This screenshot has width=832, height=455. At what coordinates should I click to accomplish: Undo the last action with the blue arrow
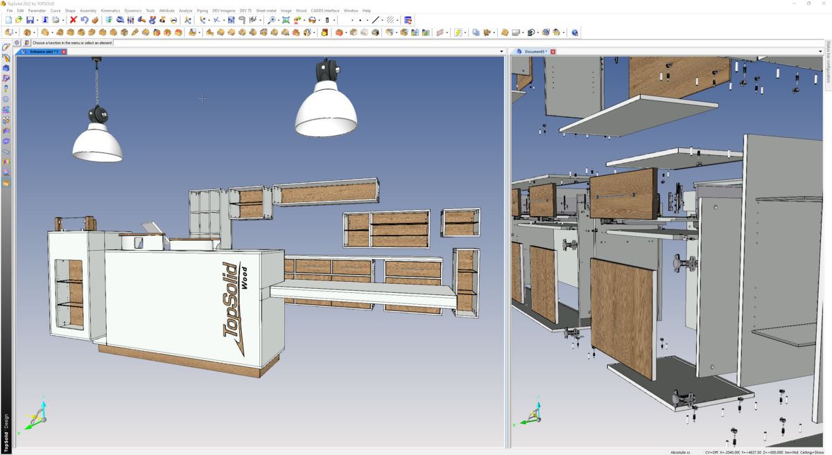84,20
